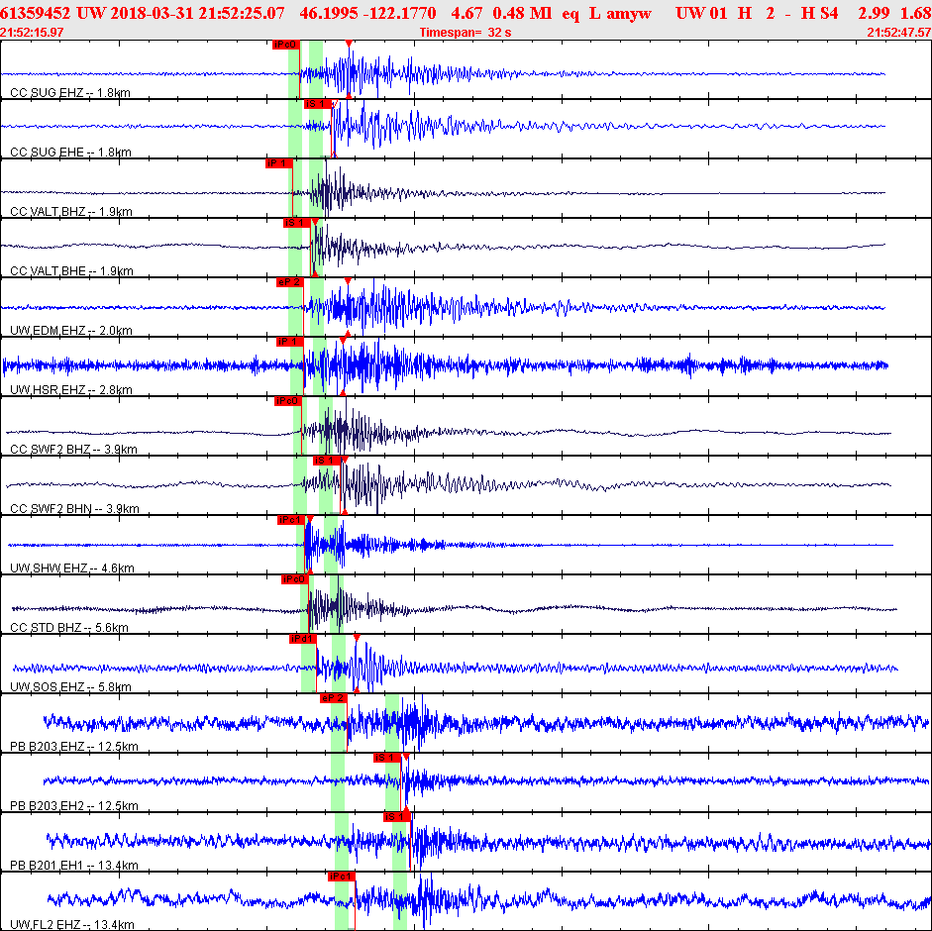The height and width of the screenshot is (931, 932).
Task: Click the iPc1 pick flag on UW.SHW.EHZ
Action: click(x=291, y=520)
